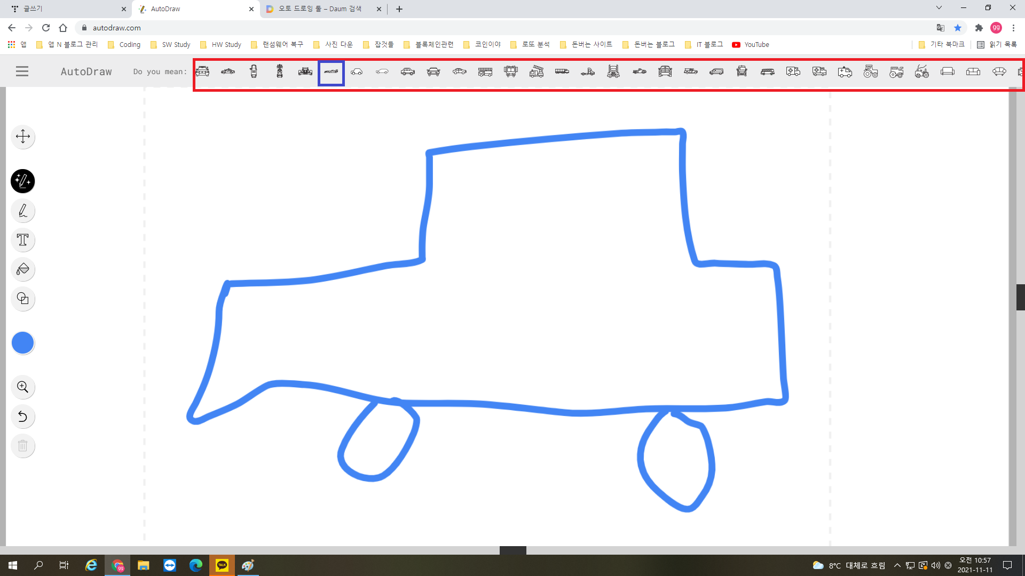Switch to the Daum 검색 browser tab
Screen dimensions: 1025x576
pos(319,9)
